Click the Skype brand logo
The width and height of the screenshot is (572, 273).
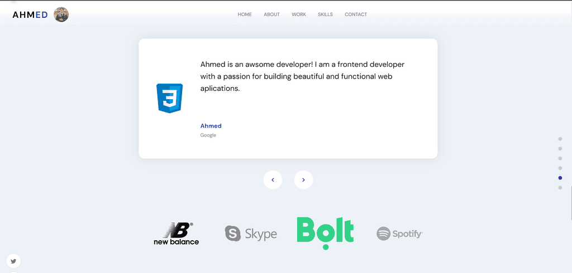pyautogui.click(x=251, y=233)
